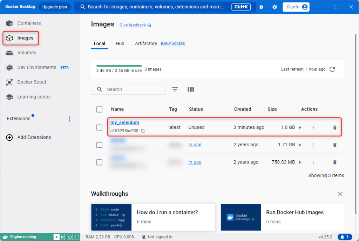
Task: Open the troubleshoot bug icon
Action: coord(261,7)
